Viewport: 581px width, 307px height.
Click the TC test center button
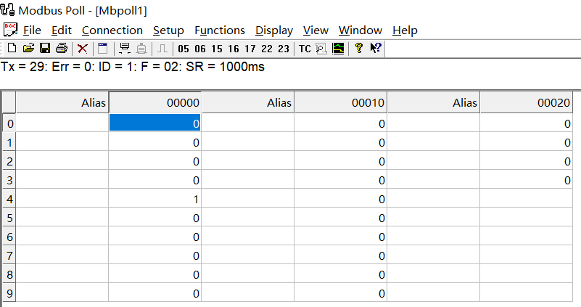[x=305, y=49]
